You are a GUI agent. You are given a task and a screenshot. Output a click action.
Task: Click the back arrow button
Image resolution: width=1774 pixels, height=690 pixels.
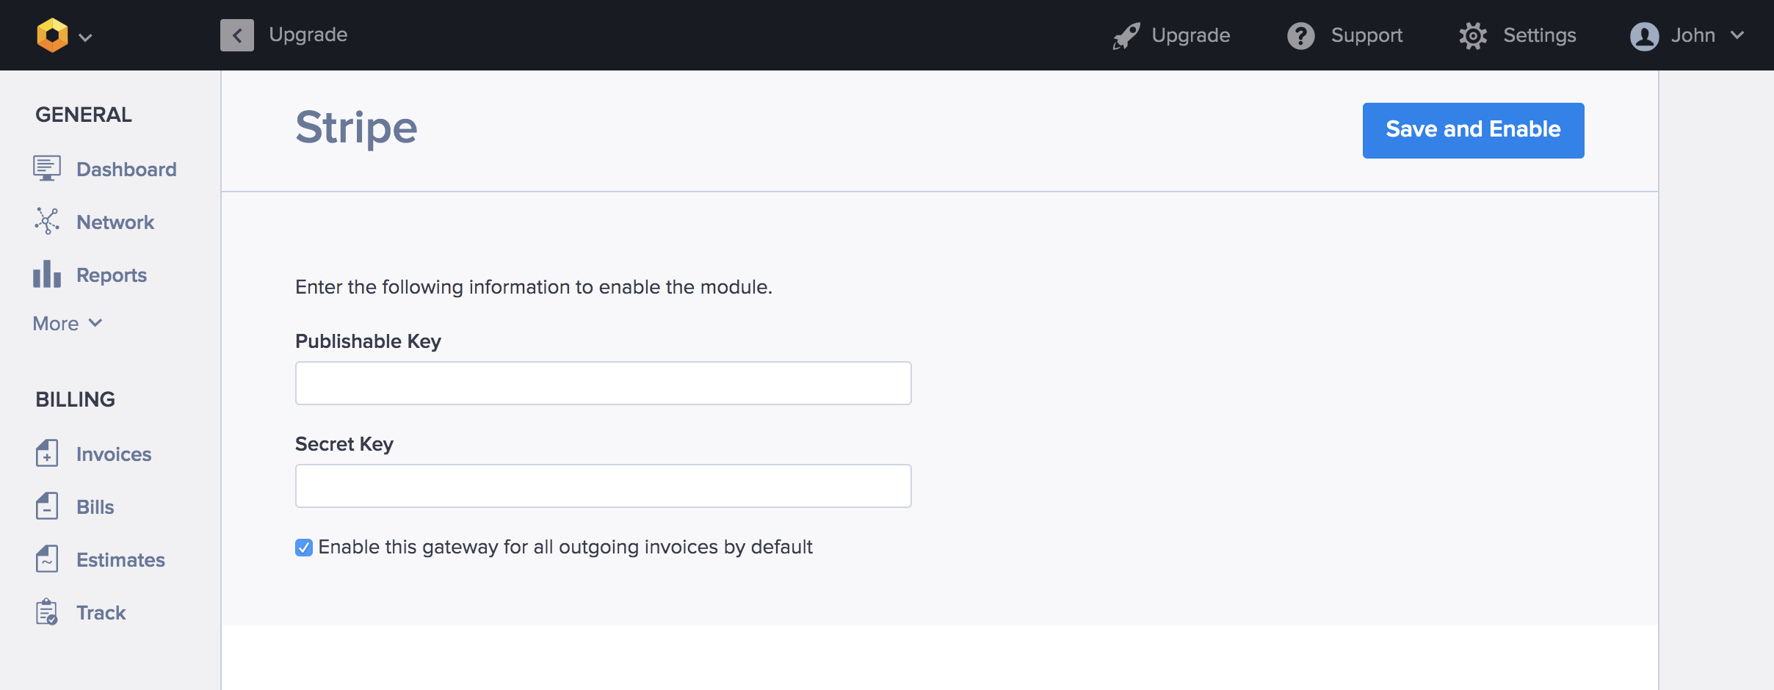[237, 35]
